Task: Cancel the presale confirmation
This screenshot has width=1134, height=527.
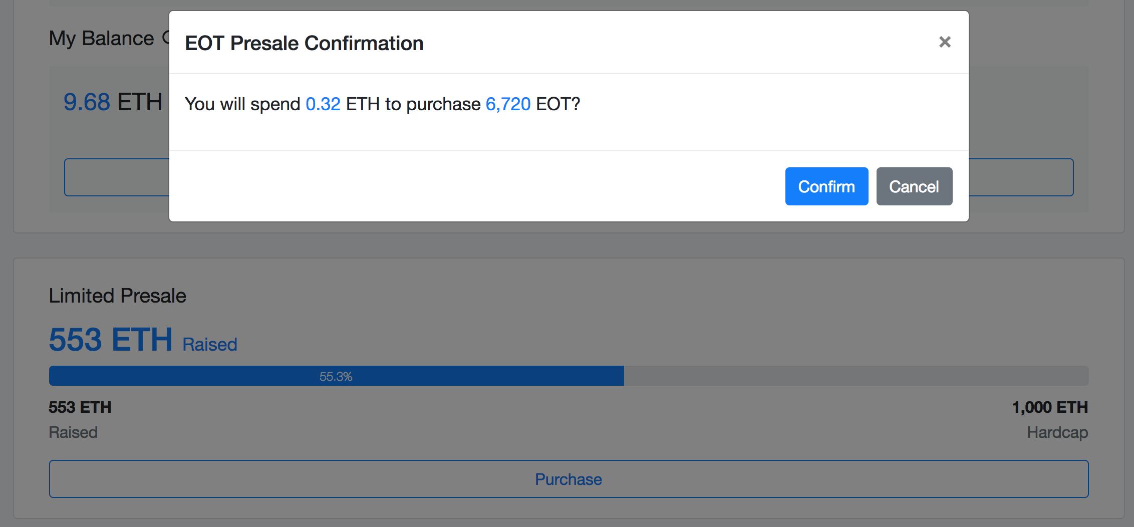Action: click(x=914, y=186)
